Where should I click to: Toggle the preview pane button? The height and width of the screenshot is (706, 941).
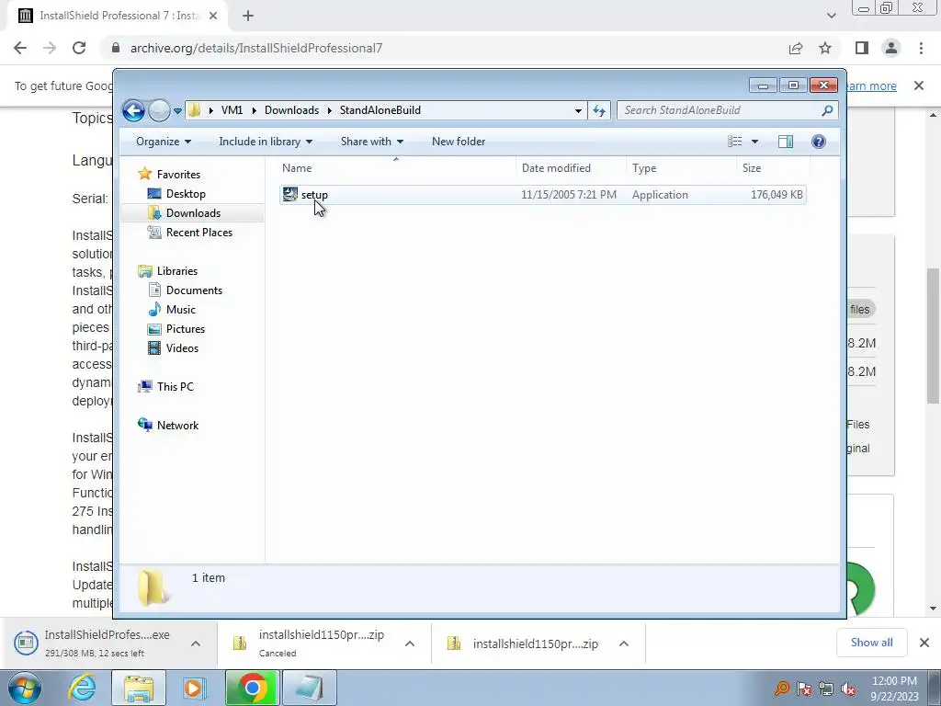click(786, 142)
